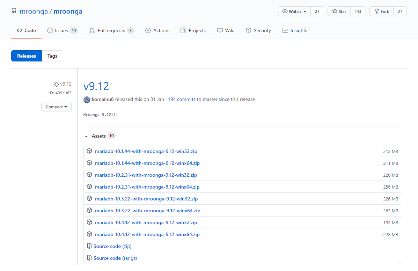Click file icon beside Source code (tar.gz)
This screenshot has width=418, height=271.
coord(89,258)
